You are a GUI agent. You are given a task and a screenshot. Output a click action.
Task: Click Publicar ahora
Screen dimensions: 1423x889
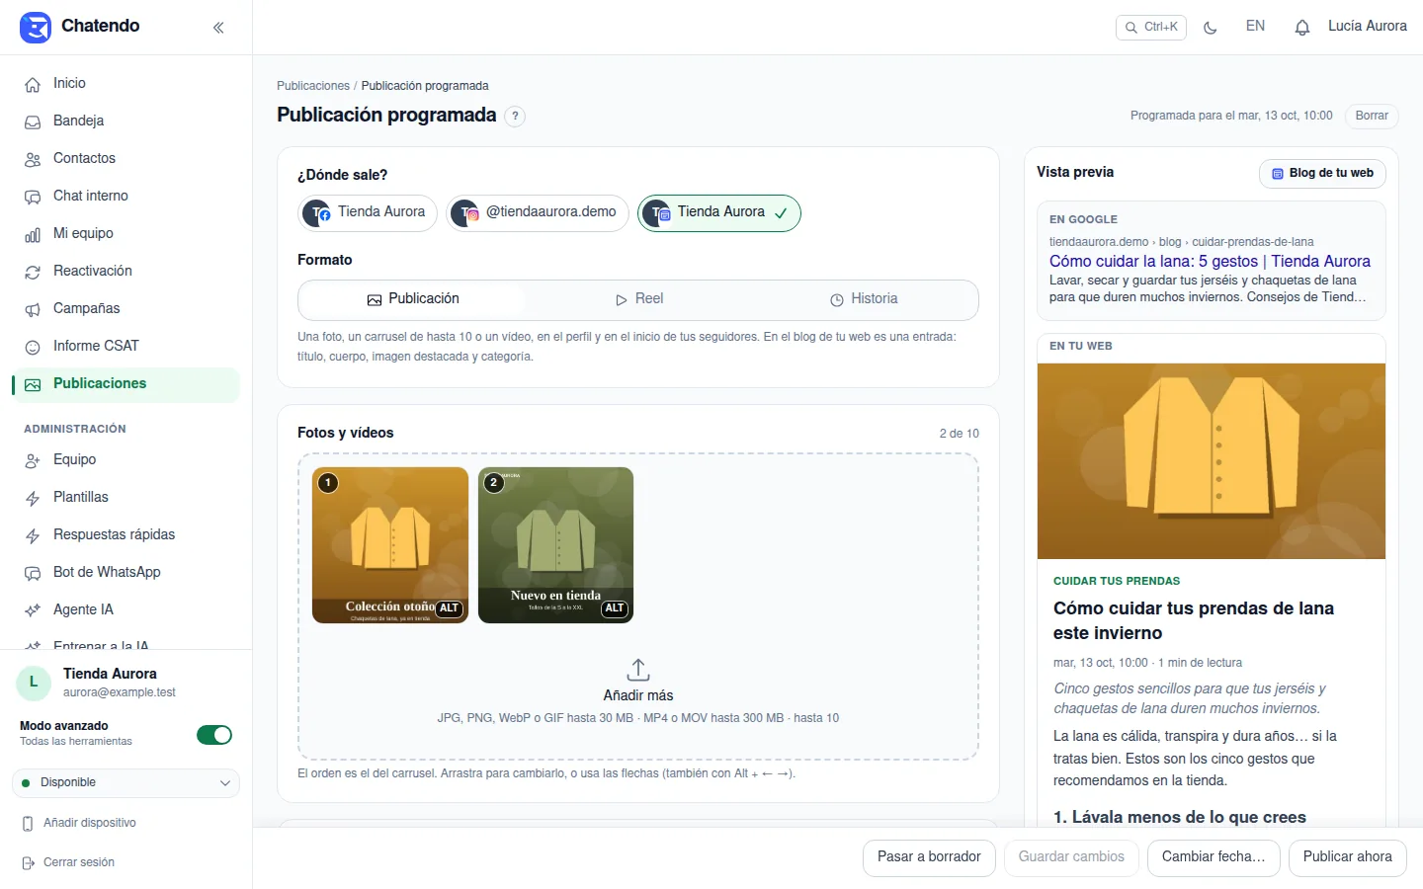click(1348, 857)
